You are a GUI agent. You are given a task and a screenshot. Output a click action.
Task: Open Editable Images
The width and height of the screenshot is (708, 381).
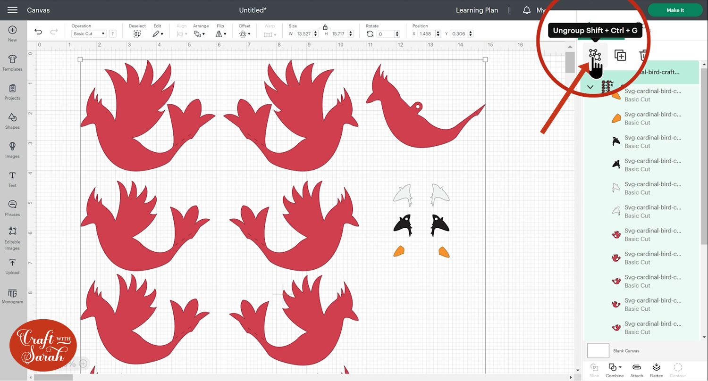coord(13,238)
